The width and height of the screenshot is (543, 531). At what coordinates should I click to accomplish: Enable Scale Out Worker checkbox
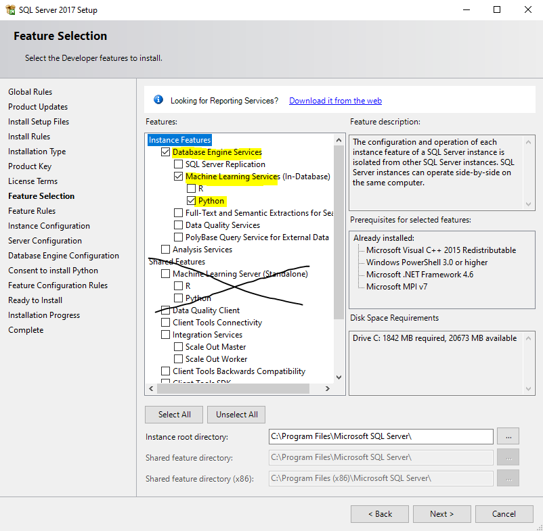pos(178,359)
